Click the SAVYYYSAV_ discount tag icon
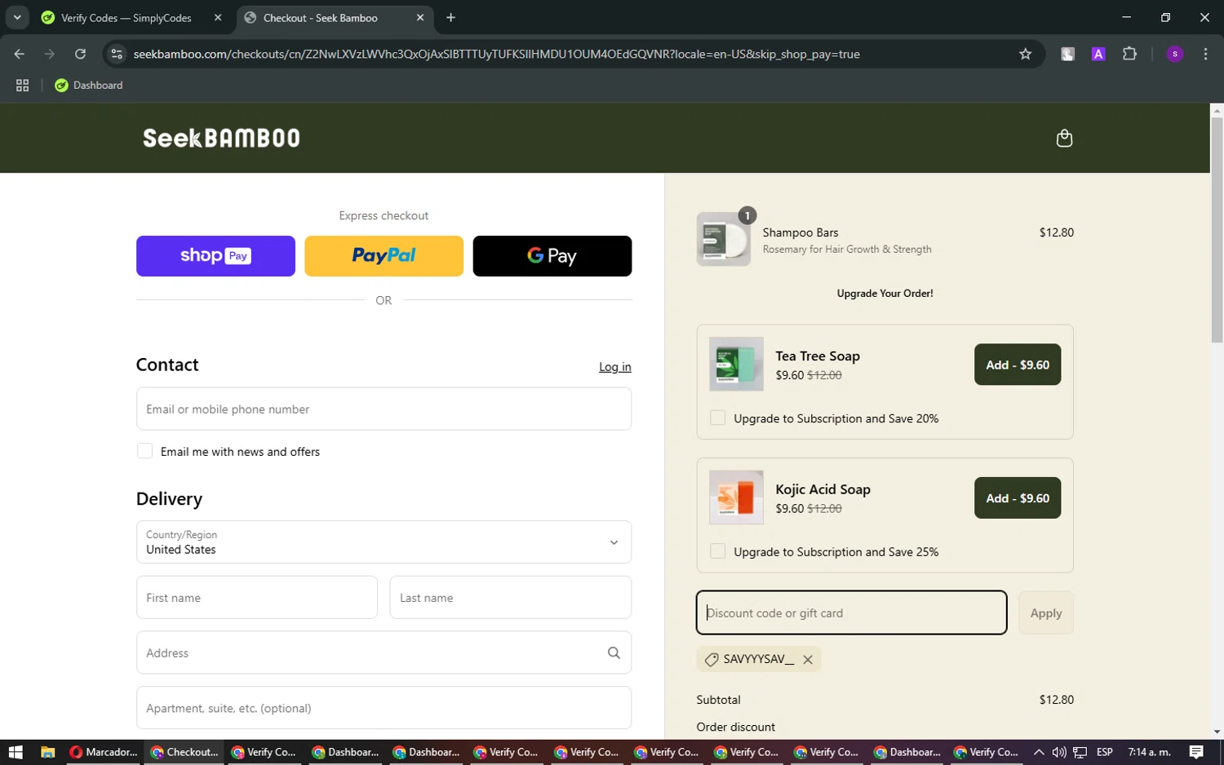Viewport: 1224px width, 765px height. coord(712,659)
